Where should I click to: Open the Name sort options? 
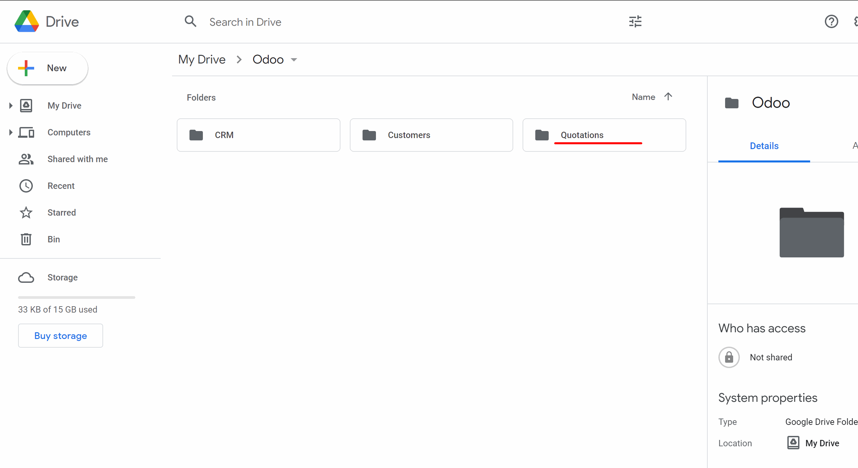click(643, 97)
